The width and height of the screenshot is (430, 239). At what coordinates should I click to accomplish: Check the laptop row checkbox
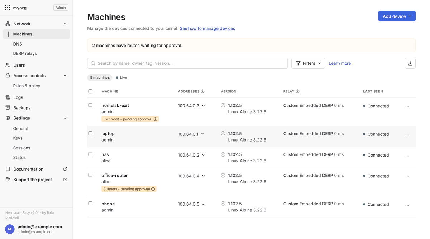[x=90, y=133]
